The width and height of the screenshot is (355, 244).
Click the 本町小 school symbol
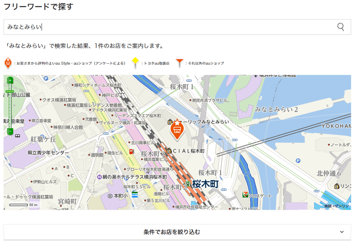point(110,196)
